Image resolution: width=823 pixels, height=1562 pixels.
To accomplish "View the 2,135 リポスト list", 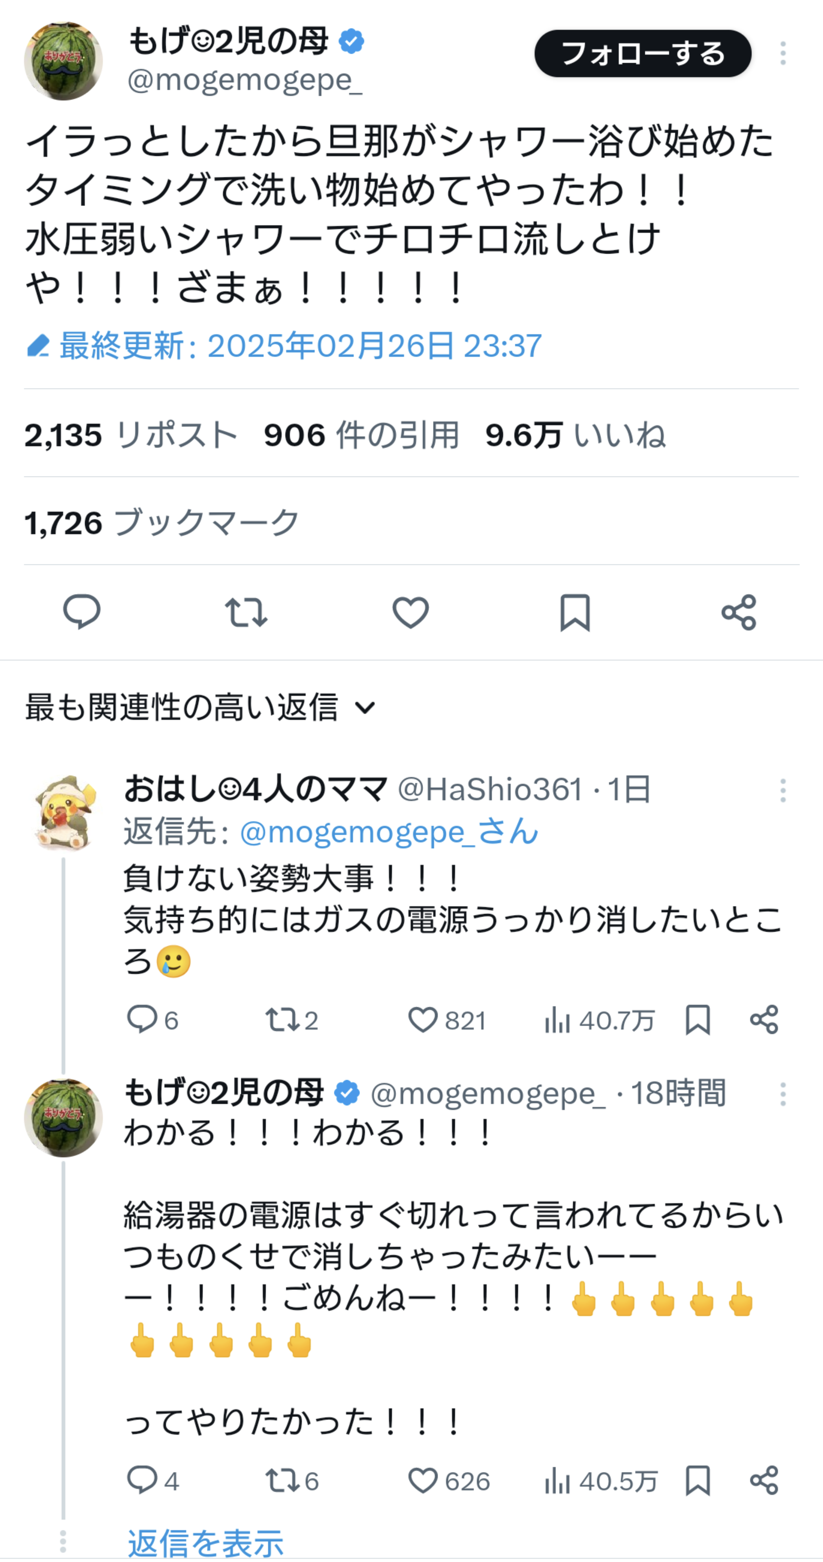I will (130, 435).
